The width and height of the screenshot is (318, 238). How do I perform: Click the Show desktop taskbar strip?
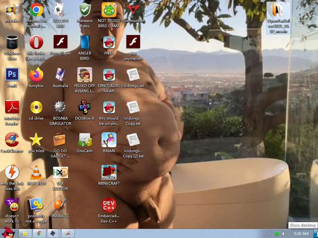point(316,234)
